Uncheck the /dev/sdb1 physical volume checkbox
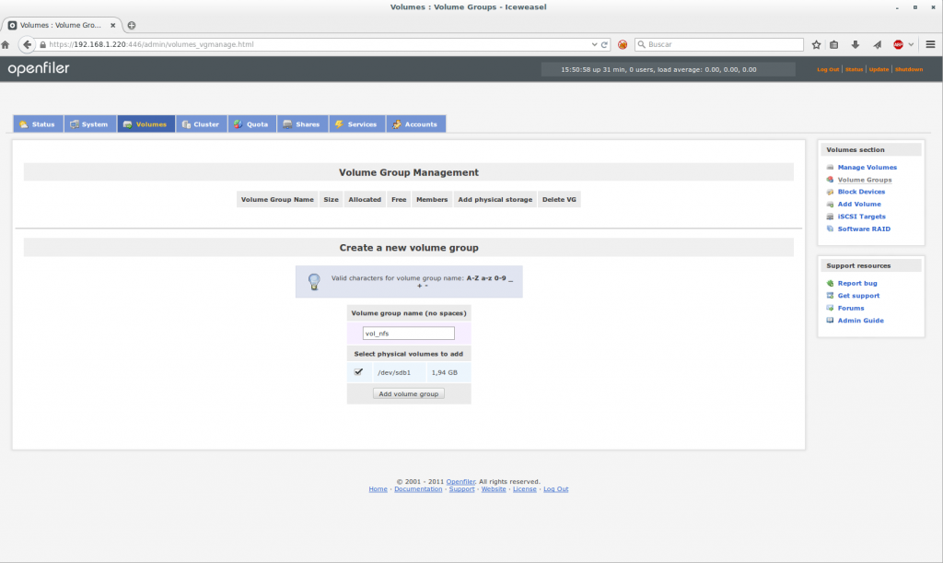This screenshot has height=563, width=943. click(358, 372)
